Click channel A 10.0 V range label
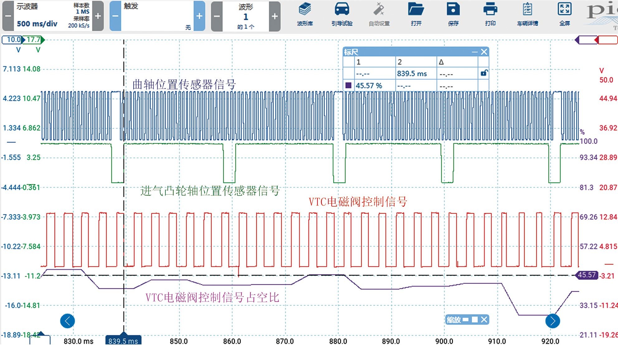This screenshot has height=345, width=618. pos(12,40)
